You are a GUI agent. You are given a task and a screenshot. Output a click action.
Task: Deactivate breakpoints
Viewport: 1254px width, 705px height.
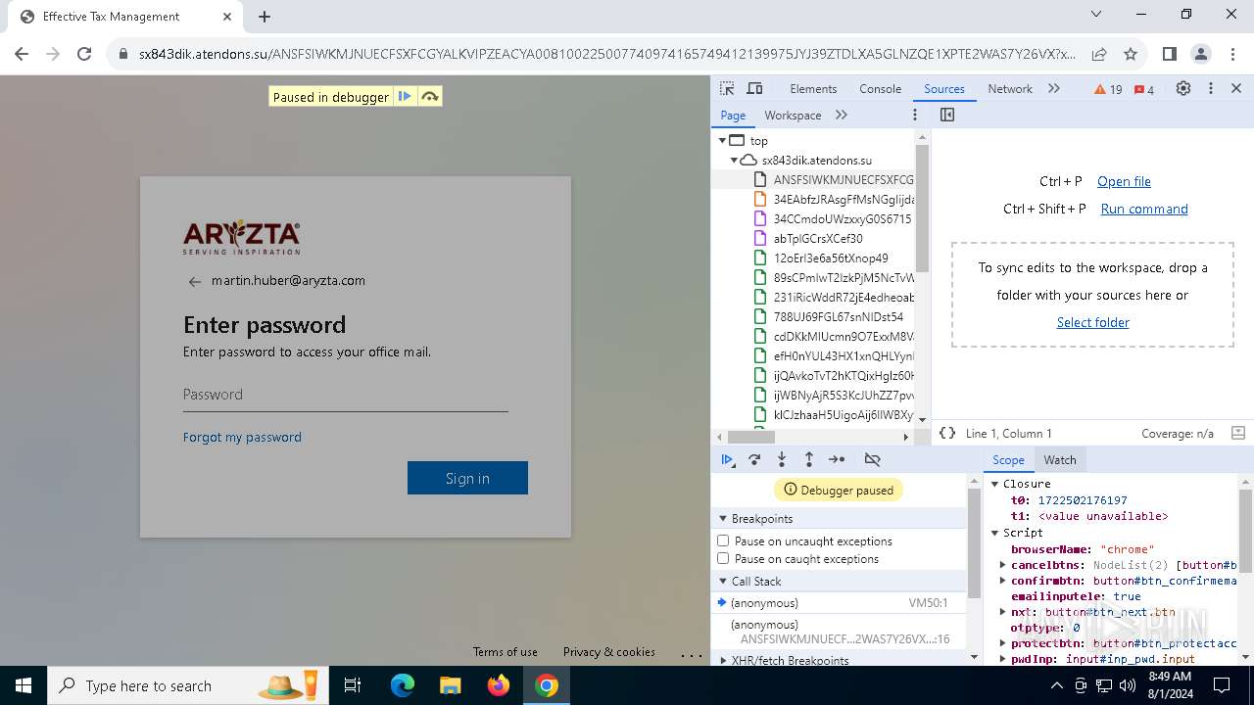(x=872, y=459)
